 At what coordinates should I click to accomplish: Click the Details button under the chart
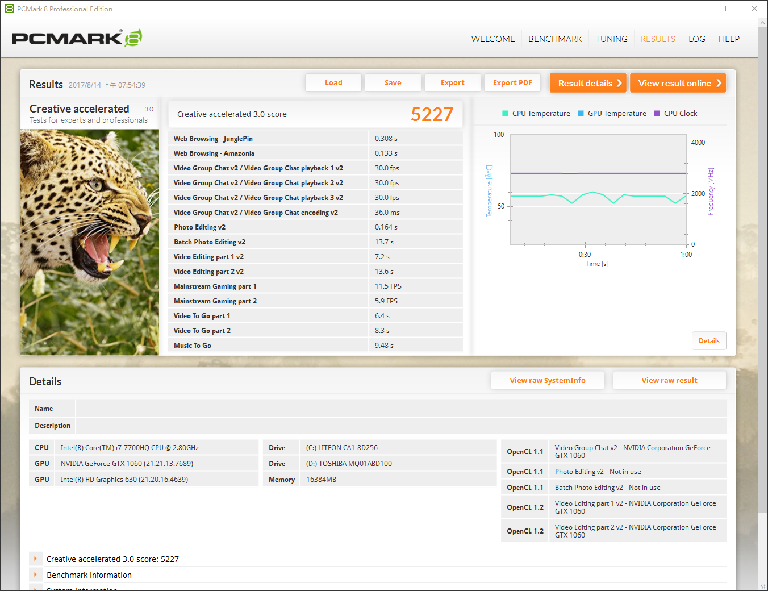pyautogui.click(x=709, y=341)
